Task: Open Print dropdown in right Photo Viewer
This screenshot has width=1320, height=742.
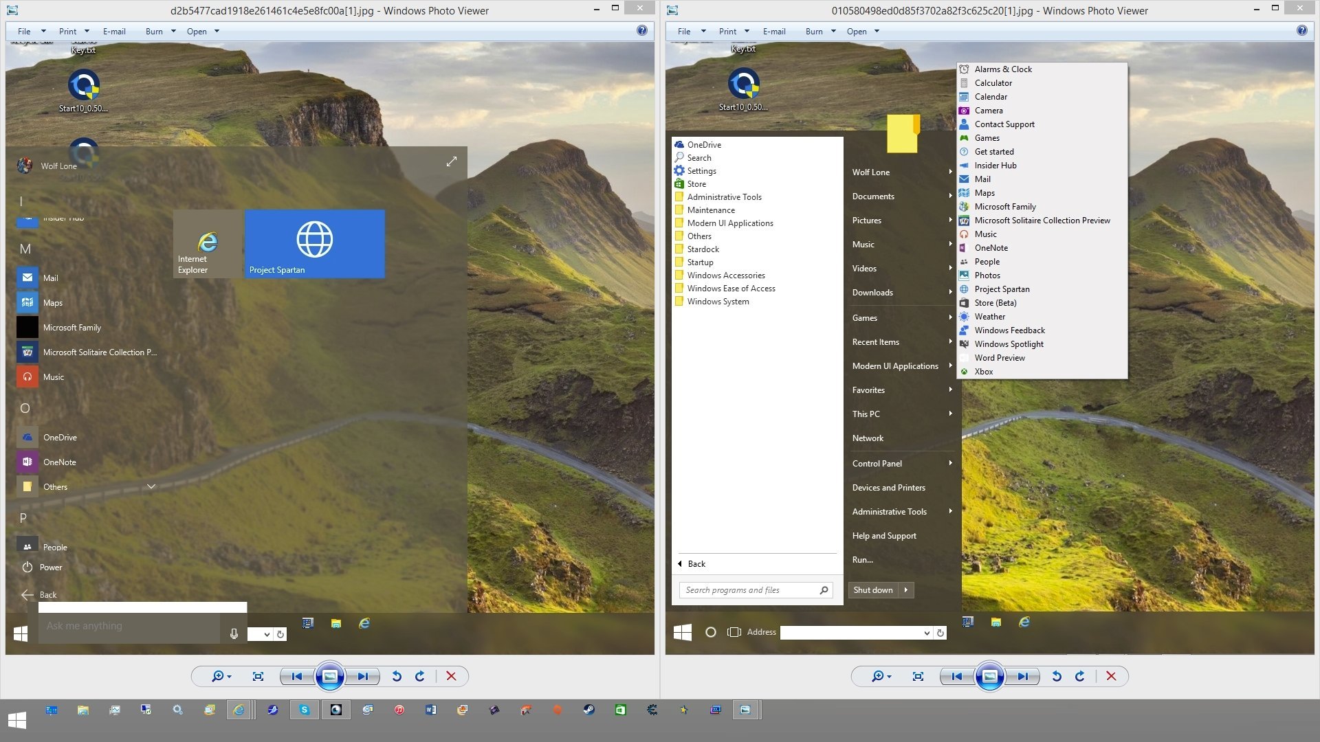Action: point(734,32)
